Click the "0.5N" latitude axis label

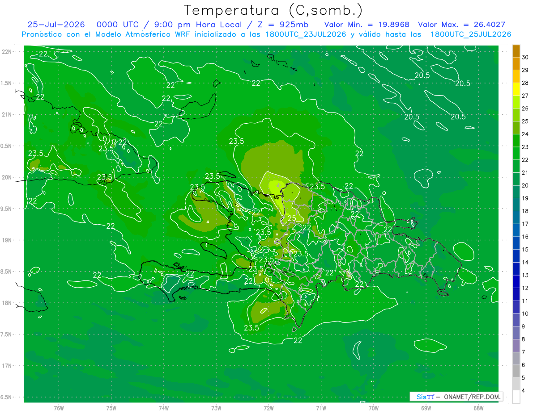pos(7,146)
